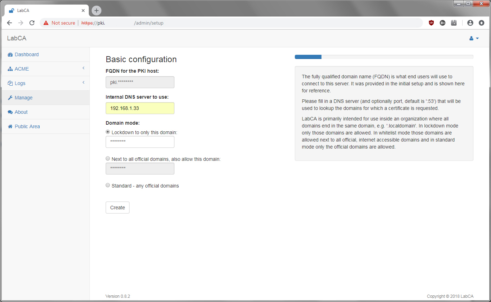Open the browser profile account icon

470,23
